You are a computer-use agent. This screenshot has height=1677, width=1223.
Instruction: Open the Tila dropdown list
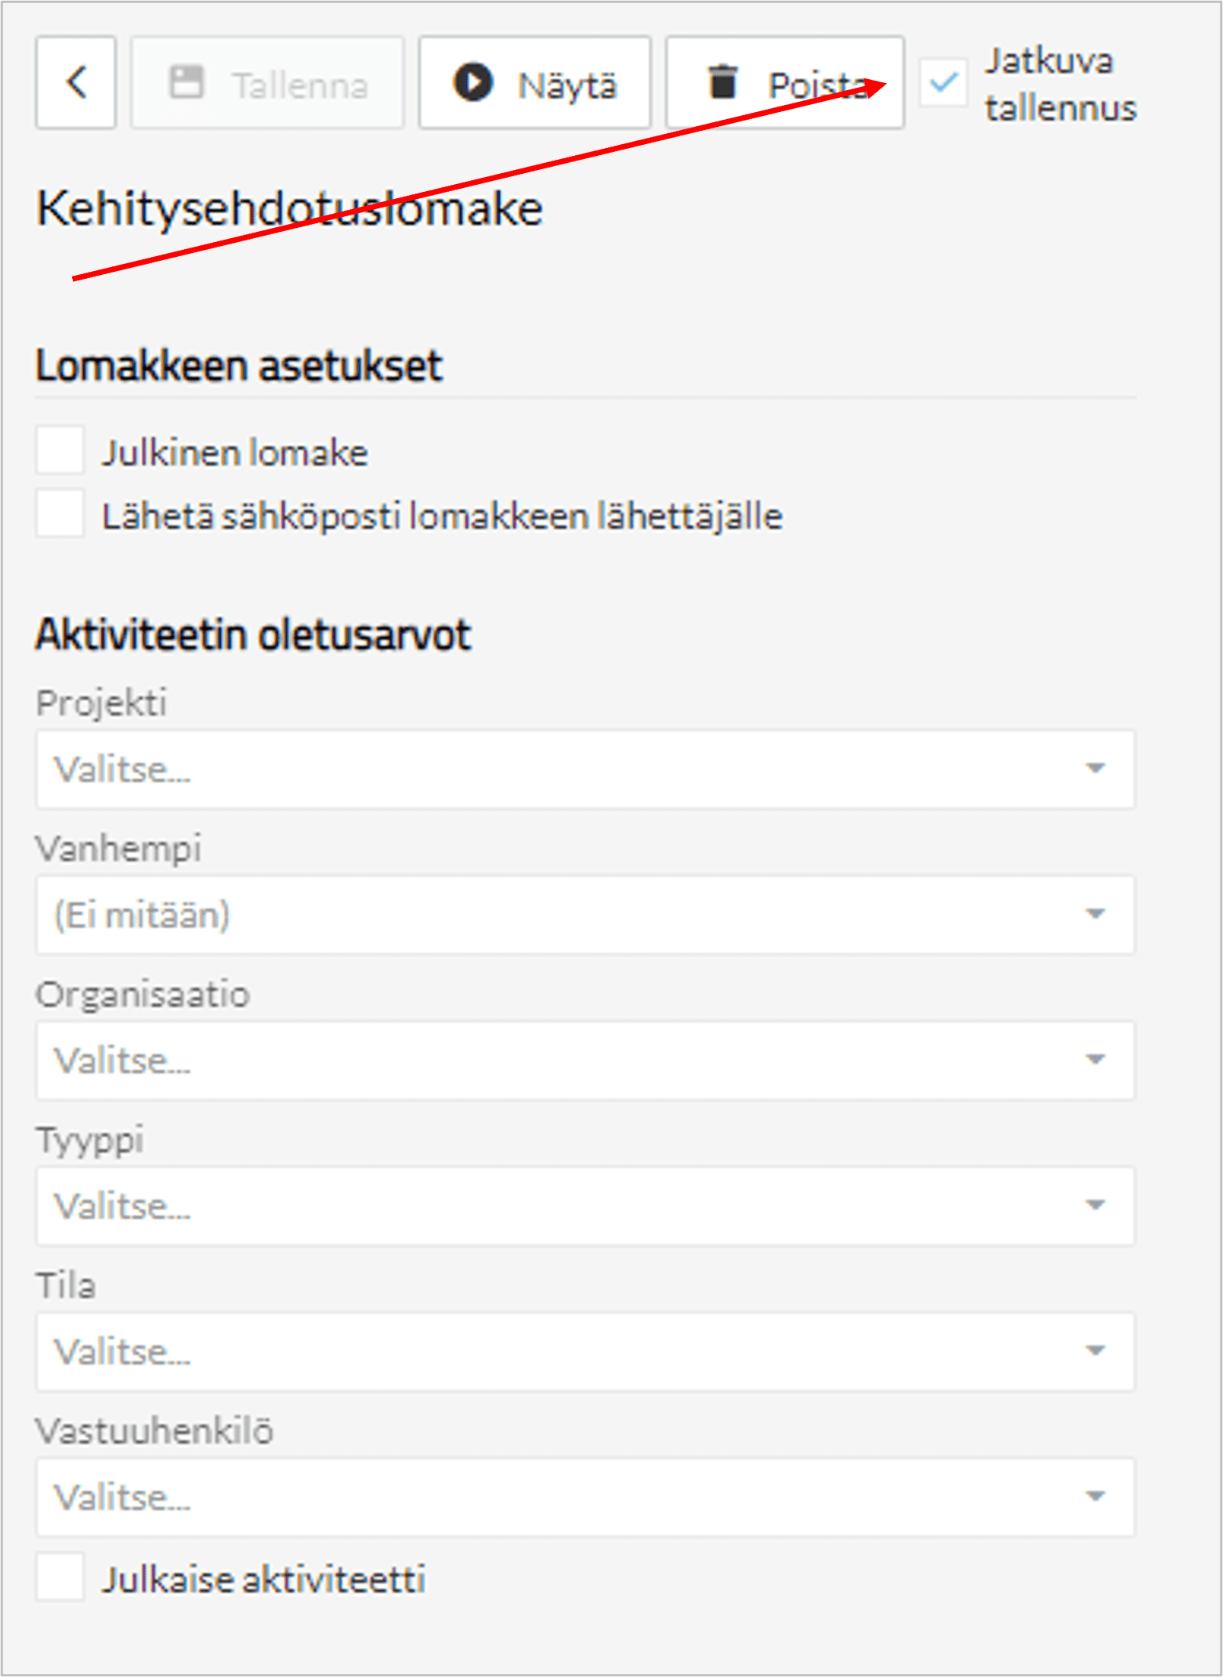click(584, 1351)
